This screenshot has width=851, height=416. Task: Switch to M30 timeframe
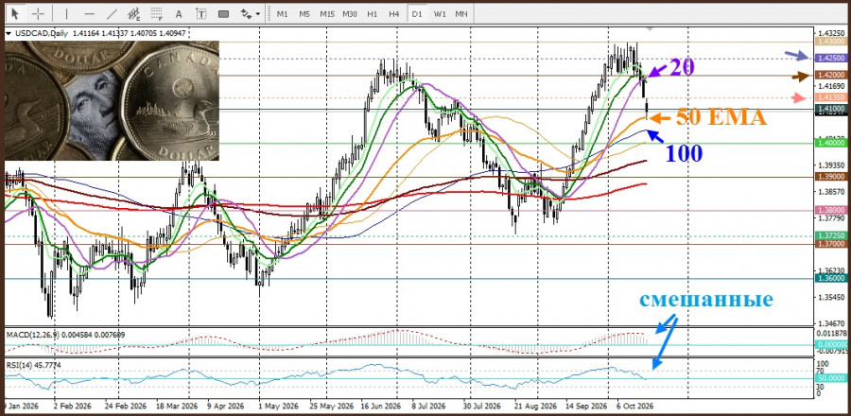(x=350, y=14)
